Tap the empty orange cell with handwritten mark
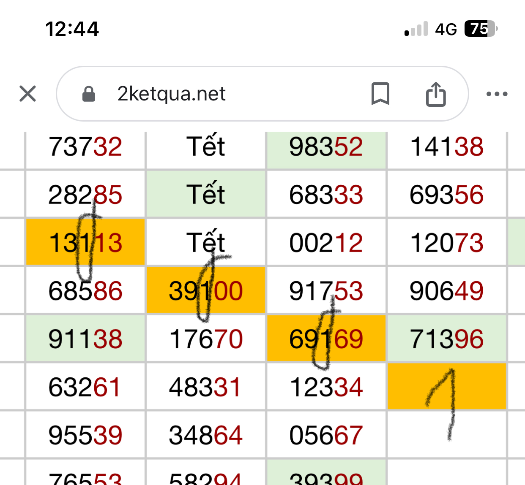 click(x=446, y=386)
